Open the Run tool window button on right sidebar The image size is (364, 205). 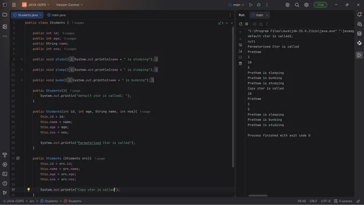tap(359, 55)
